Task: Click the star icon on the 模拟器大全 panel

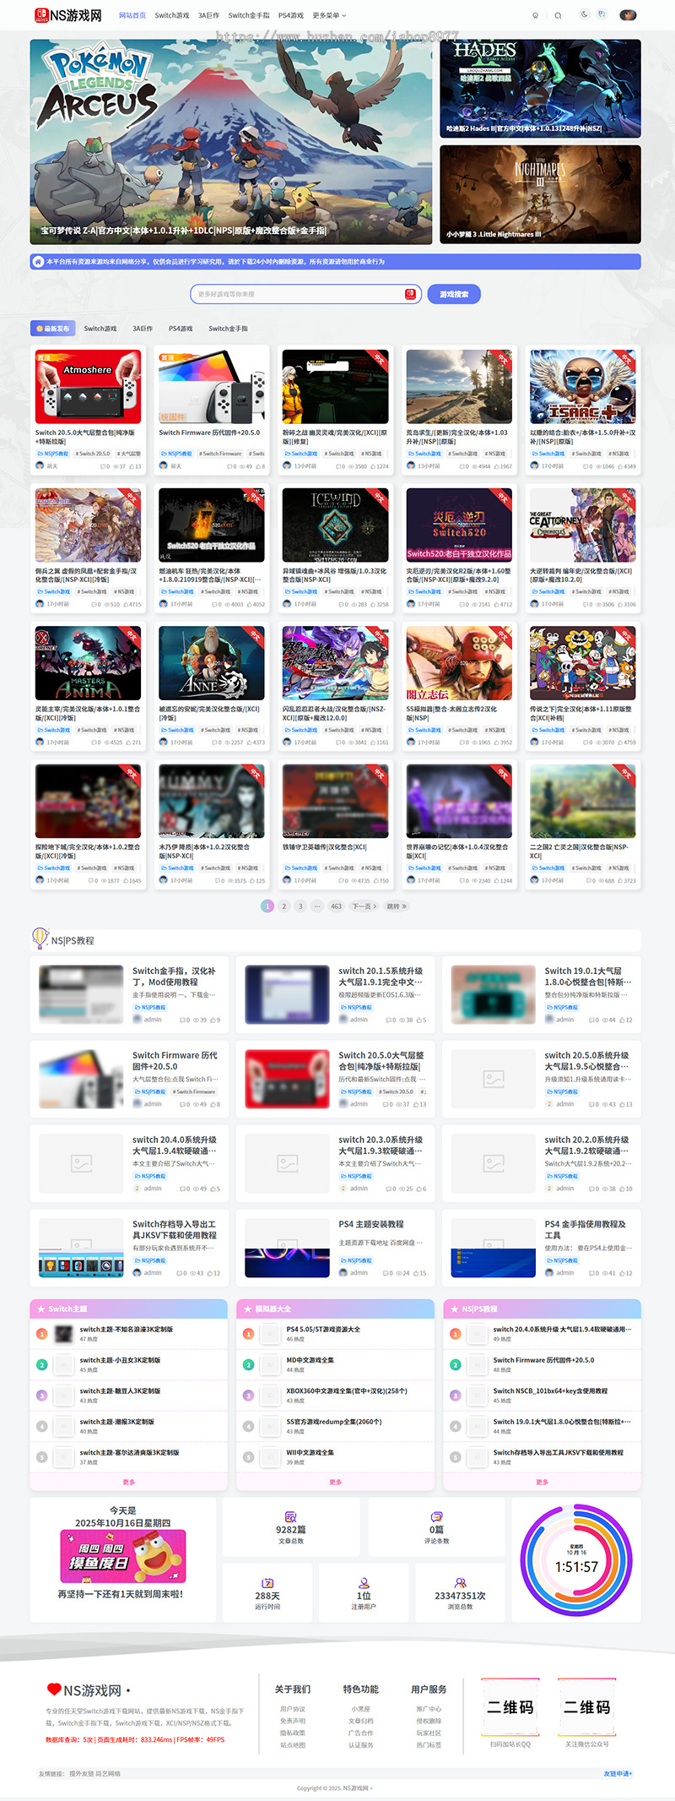Action: [247, 1309]
